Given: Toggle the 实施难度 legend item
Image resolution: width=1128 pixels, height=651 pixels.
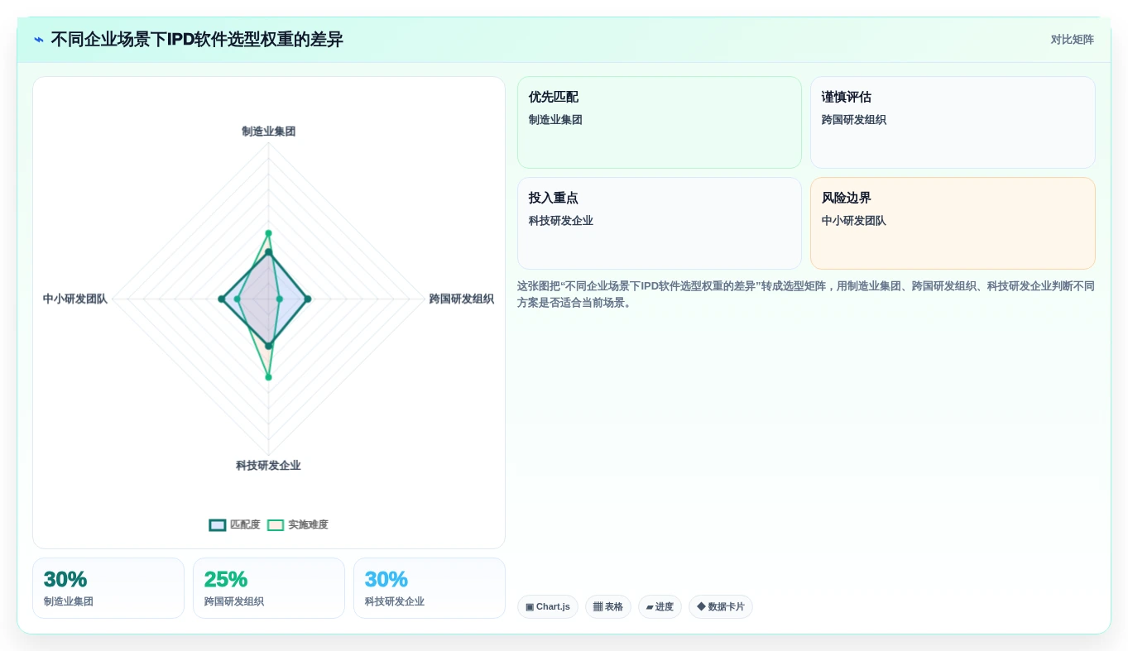Looking at the screenshot, I should click(x=297, y=524).
